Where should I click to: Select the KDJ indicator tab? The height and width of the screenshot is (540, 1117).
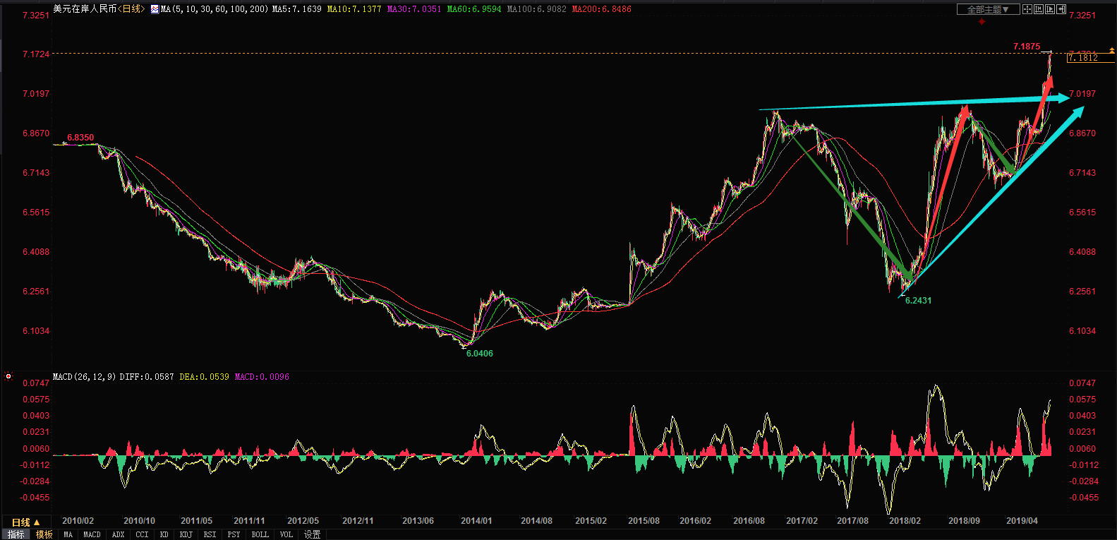click(x=186, y=534)
